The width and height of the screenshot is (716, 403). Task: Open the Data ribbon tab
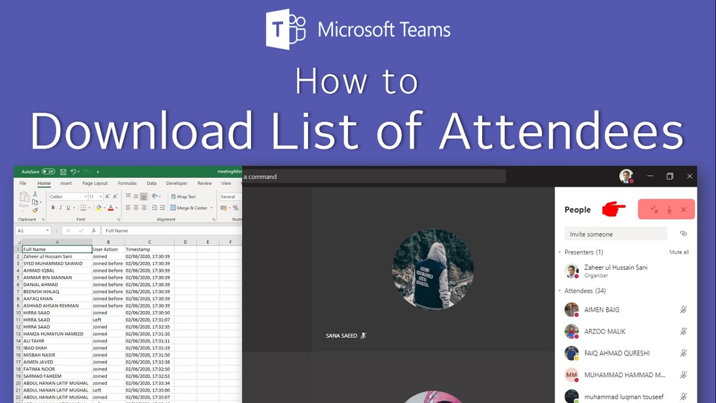pos(152,183)
